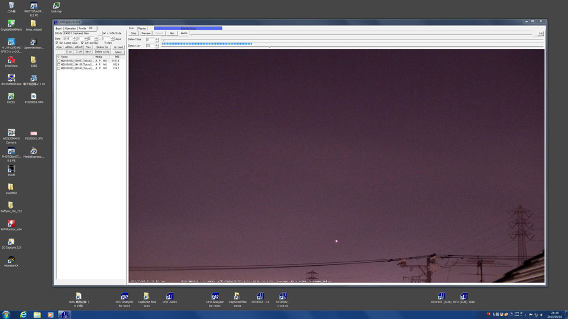This screenshot has height=319, width=568.
Task: Select the IC Capture 2.3 shortcut
Action: point(11,243)
